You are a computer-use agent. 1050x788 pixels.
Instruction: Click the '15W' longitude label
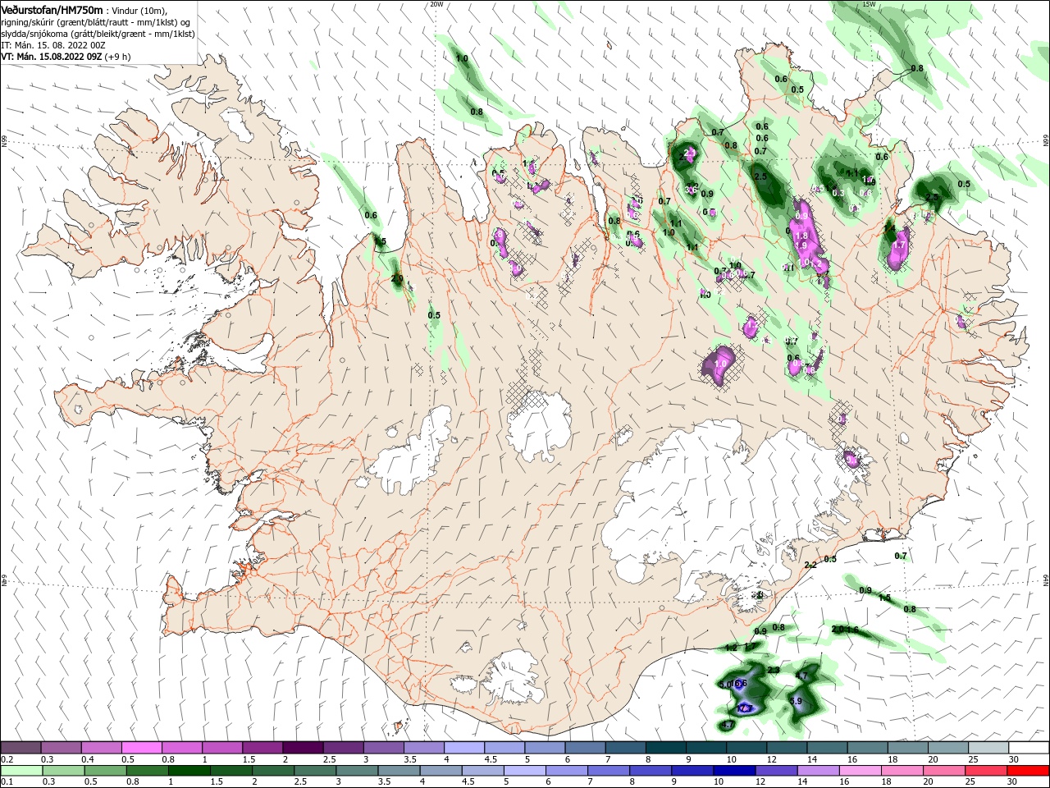click(869, 4)
